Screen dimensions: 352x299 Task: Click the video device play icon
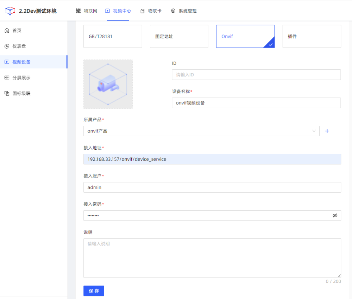(7, 62)
